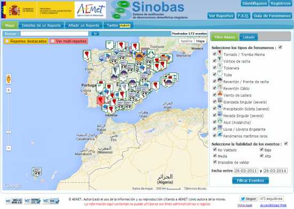294x209 pixels.
Task: Click the W3C CSS validation badge
Action: 51,201
